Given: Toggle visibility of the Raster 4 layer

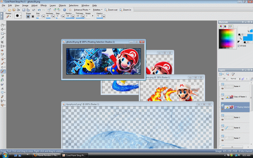Looking at the screenshot, I should (223, 89).
